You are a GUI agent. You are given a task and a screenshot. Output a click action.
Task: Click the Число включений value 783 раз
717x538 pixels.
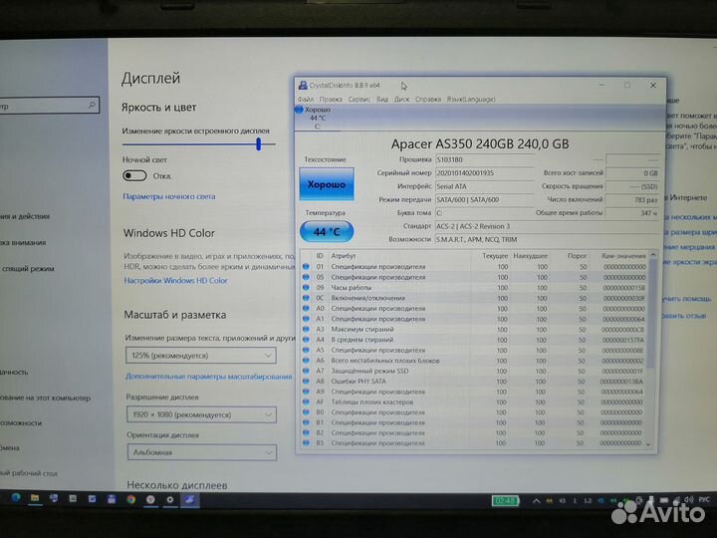coord(632,199)
